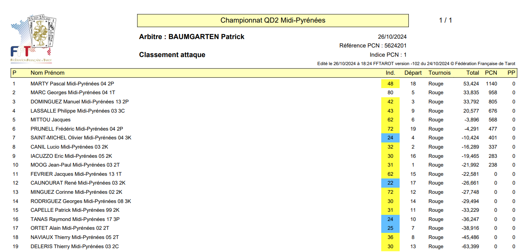The width and height of the screenshot is (529, 252).
Task: Select the last row DELERIS Thierry
Action: 264,247
